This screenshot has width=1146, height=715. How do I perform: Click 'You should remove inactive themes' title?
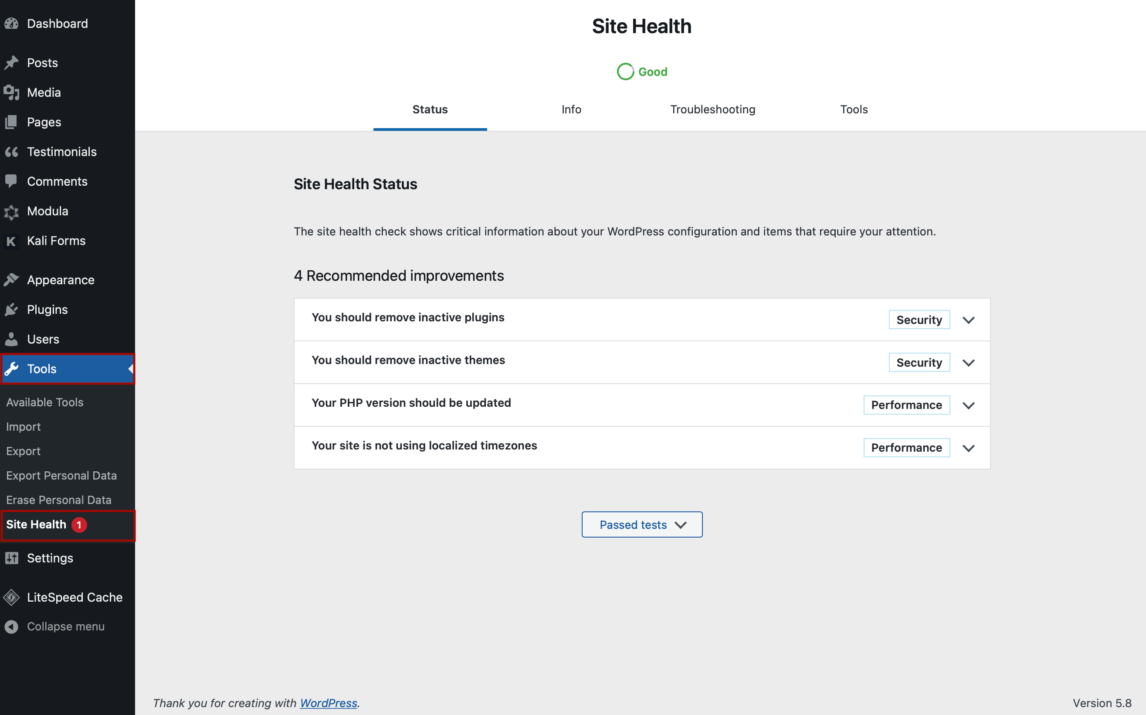pyautogui.click(x=408, y=361)
